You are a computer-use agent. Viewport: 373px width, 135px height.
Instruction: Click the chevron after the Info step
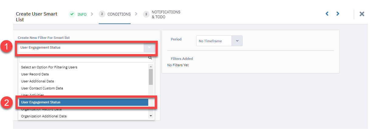click(x=92, y=14)
